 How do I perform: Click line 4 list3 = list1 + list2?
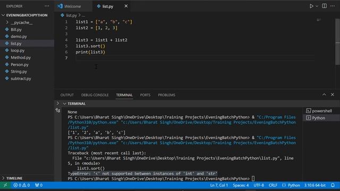point(101,40)
